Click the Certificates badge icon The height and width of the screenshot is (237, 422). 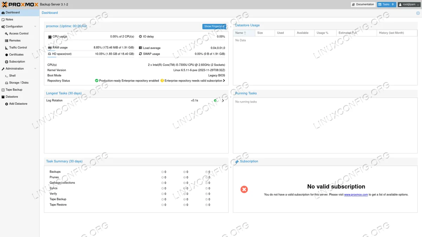[6, 55]
